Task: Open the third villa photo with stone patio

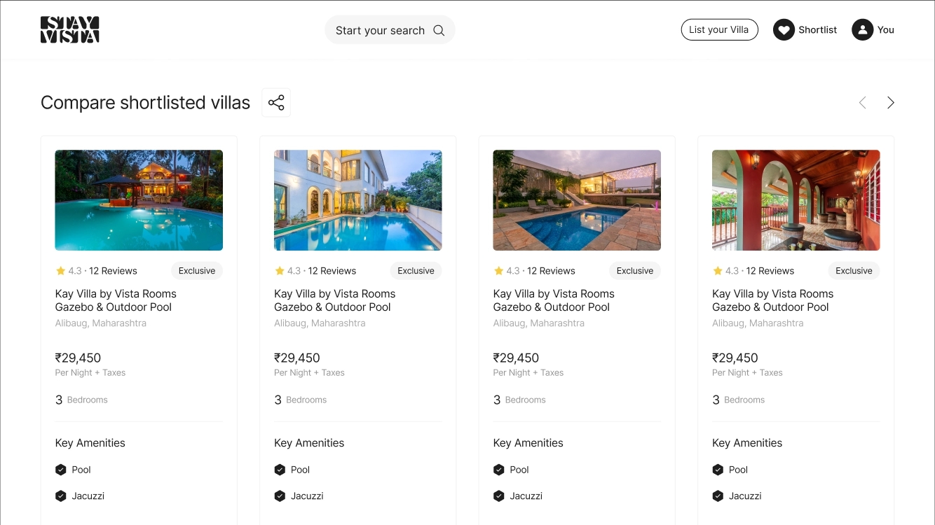Action: (x=577, y=200)
